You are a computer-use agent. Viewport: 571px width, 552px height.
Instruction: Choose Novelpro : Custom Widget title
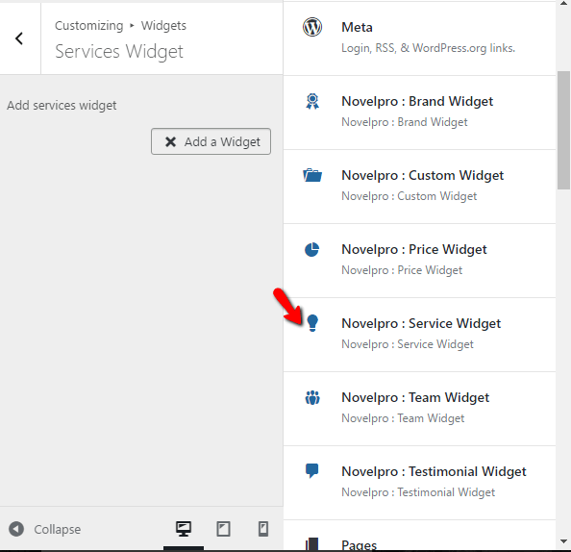422,175
